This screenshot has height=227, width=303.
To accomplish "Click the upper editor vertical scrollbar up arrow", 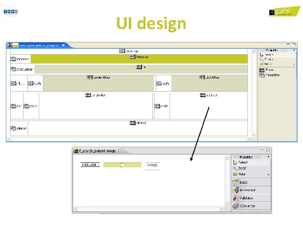I will (x=253, y=51).
